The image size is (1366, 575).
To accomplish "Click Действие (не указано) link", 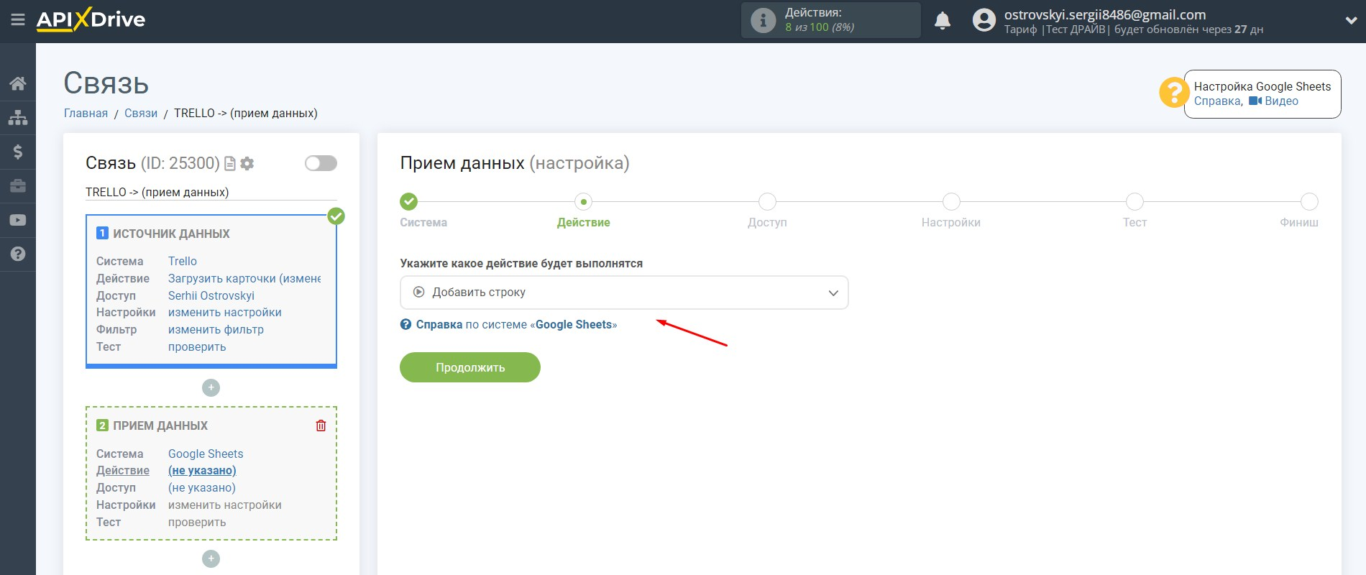I will (202, 470).
